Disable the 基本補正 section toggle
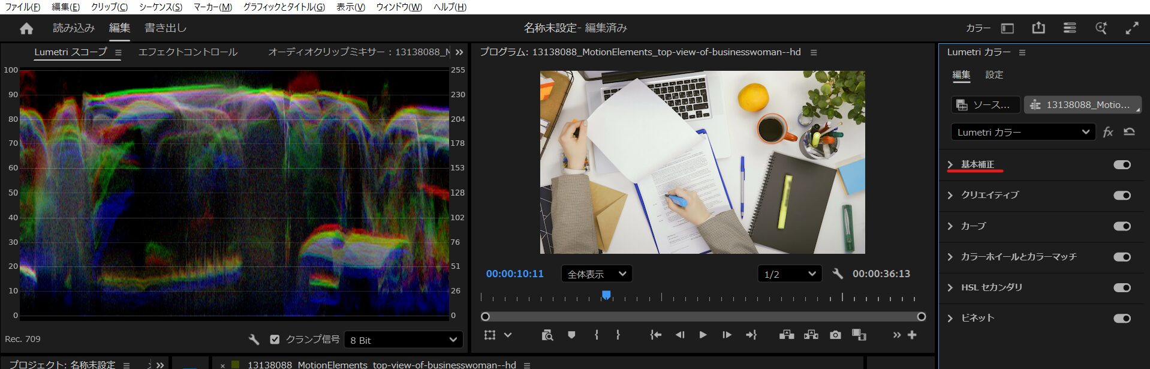This screenshot has height=369, width=1150. tap(1122, 165)
